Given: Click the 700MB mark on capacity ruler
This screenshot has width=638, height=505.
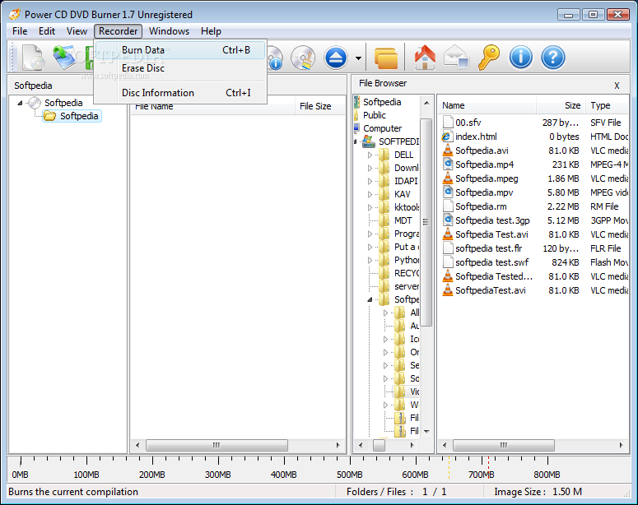Looking at the screenshot, I should [482, 475].
